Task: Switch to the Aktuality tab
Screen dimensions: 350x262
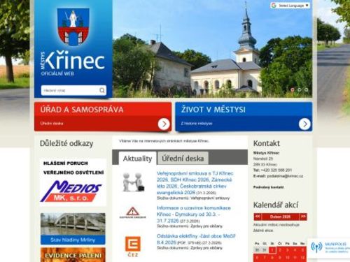Action: (x=137, y=159)
